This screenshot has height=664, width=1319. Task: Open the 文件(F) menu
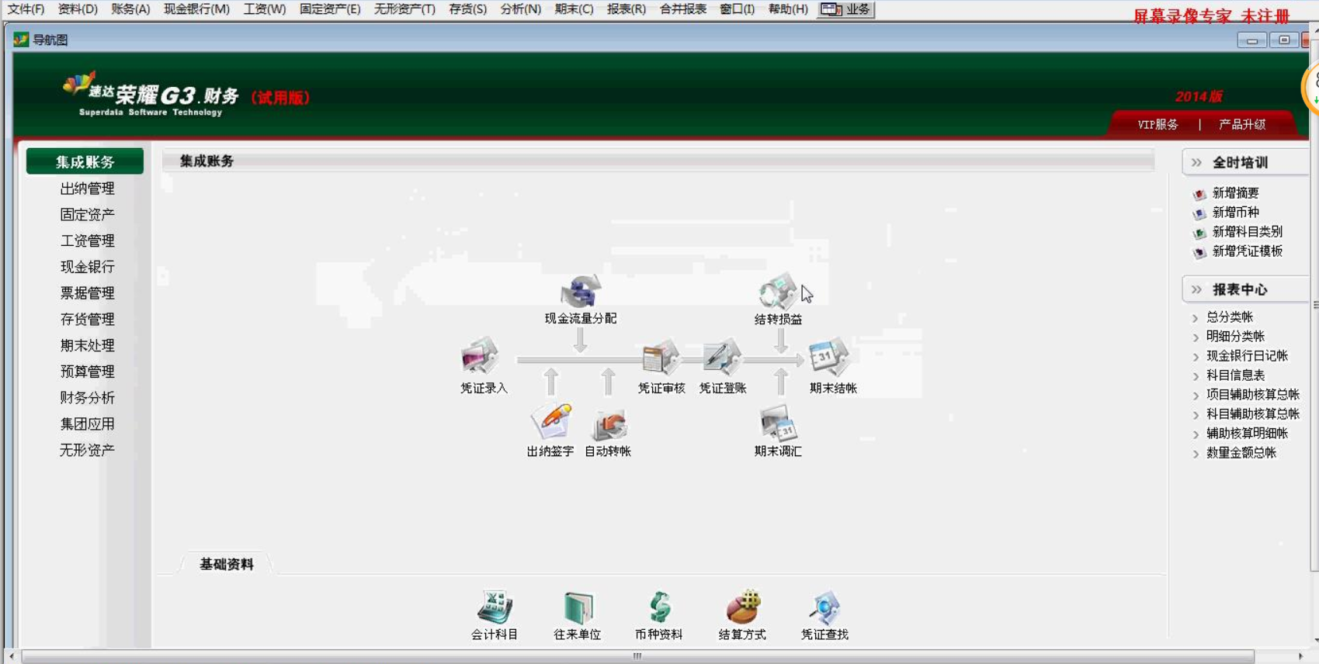pyautogui.click(x=26, y=9)
